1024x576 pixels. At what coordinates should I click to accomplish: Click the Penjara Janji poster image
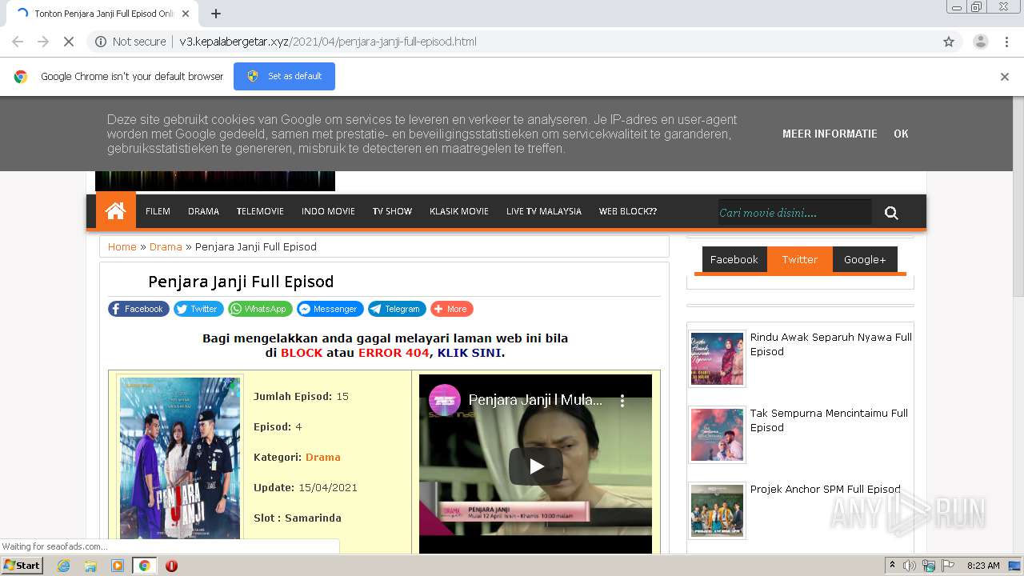tap(179, 459)
